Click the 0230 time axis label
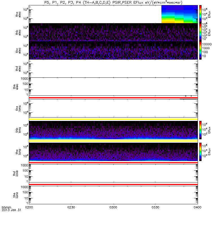Screen dimensions: 212x226 click(x=71, y=207)
